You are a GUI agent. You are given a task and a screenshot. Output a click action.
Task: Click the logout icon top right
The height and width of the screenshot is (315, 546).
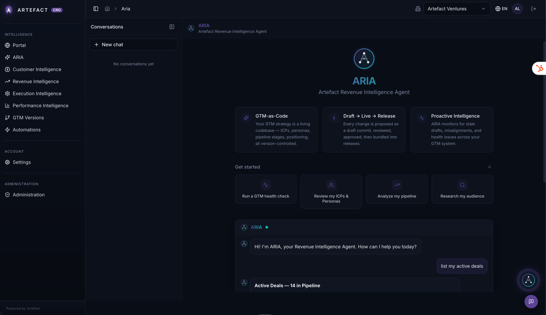(x=533, y=8)
